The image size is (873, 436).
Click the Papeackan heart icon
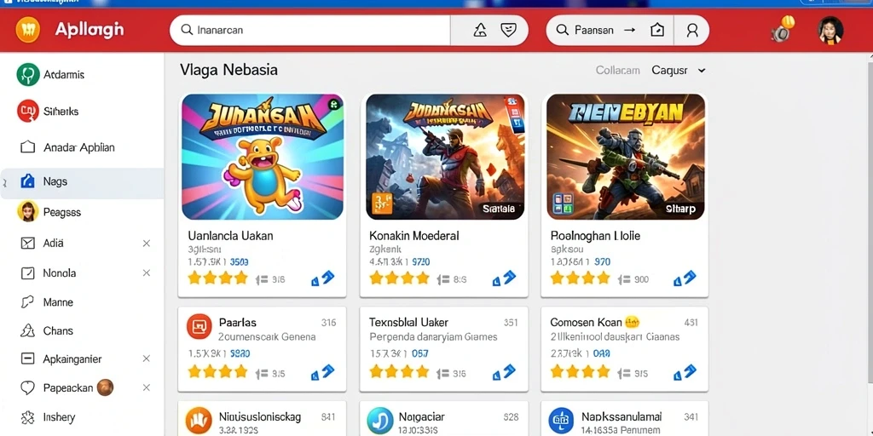[27, 388]
